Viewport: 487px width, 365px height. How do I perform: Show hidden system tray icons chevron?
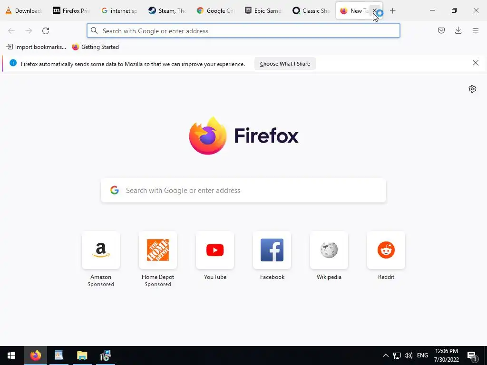[385, 355]
